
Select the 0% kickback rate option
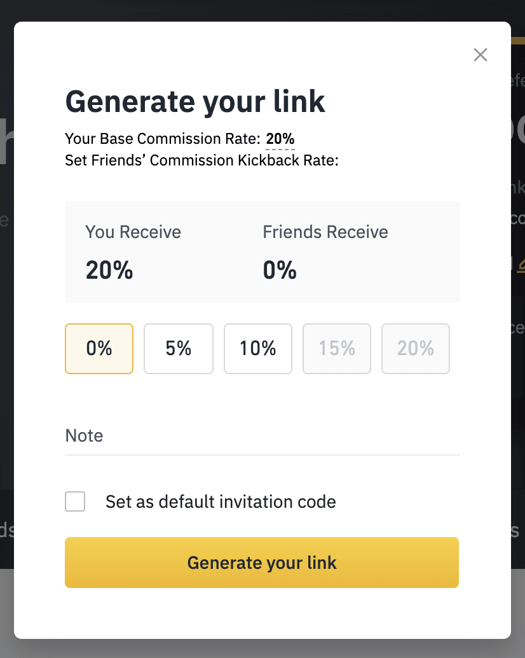point(99,348)
